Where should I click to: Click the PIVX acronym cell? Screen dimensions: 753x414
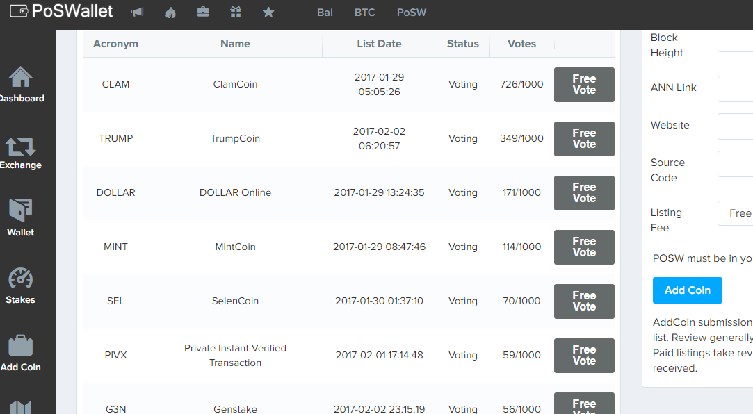pos(115,356)
